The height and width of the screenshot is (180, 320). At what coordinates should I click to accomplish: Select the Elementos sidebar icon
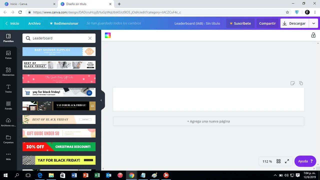click(x=8, y=72)
